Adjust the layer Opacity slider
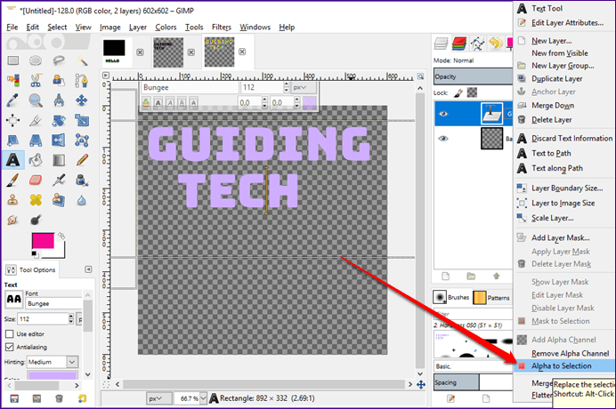Screen dimensions: 616x409 [473, 76]
